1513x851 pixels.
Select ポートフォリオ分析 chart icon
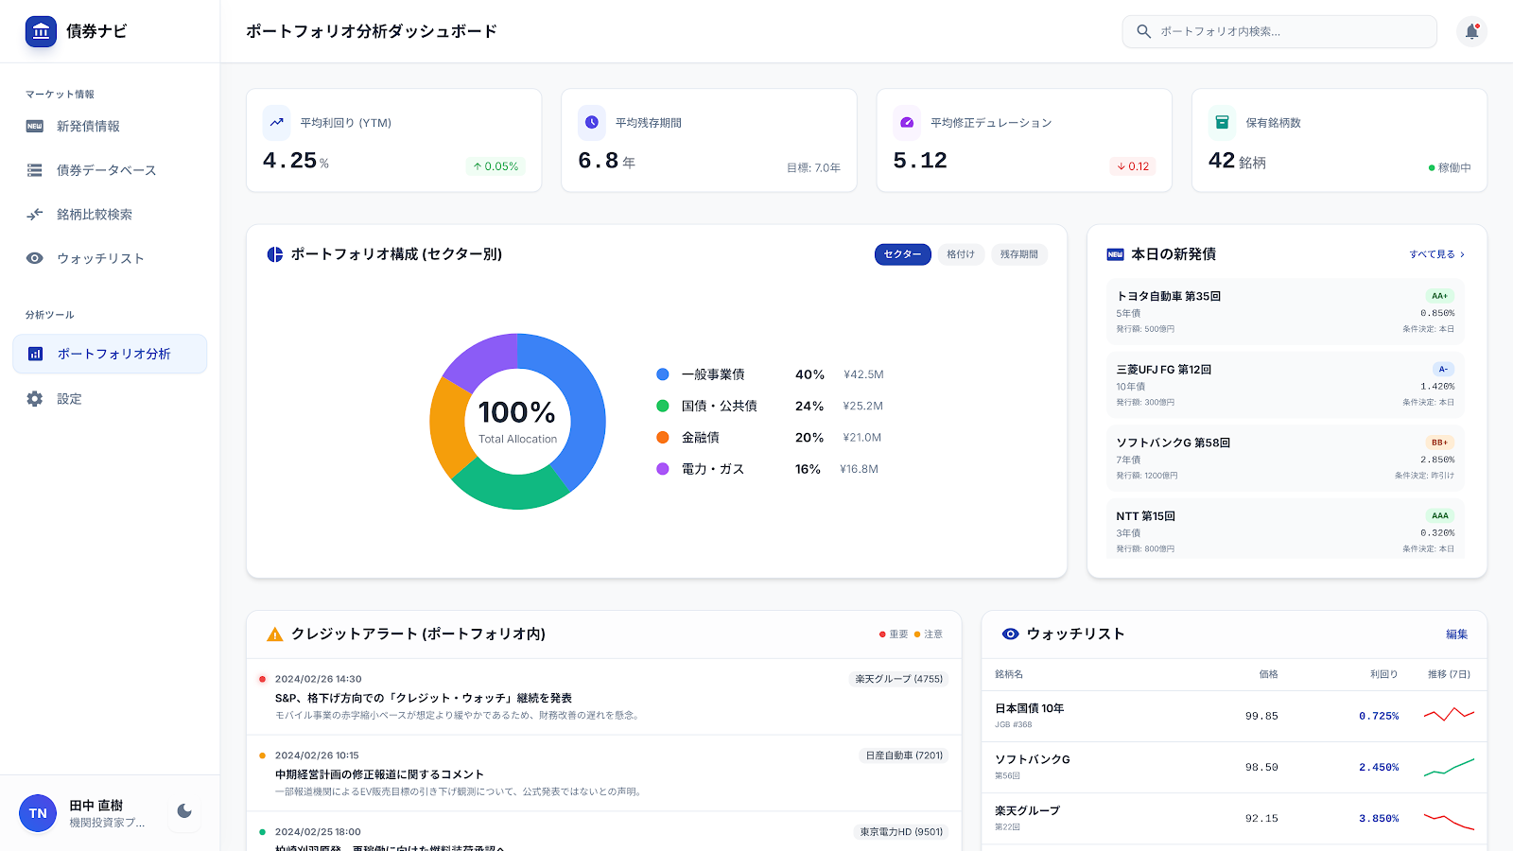tap(33, 354)
